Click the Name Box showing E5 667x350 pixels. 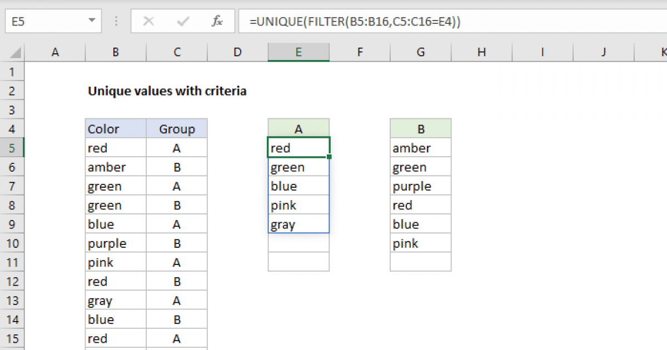(x=44, y=22)
